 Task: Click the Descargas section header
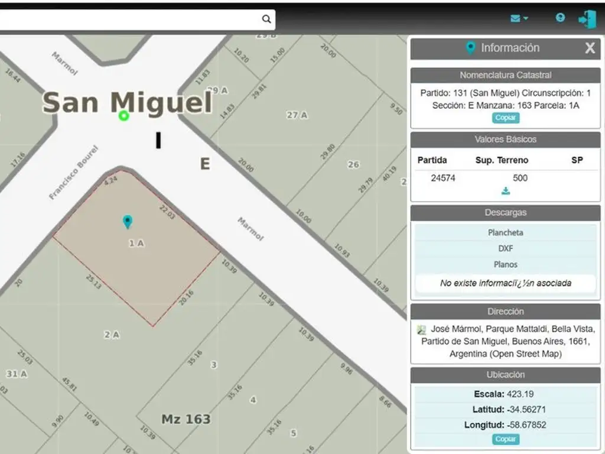point(505,212)
